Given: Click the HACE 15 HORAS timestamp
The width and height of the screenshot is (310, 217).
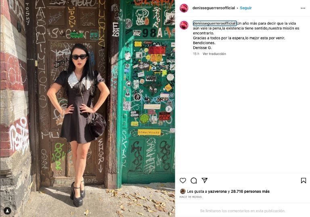Looking at the screenshot, I should tap(191, 197).
